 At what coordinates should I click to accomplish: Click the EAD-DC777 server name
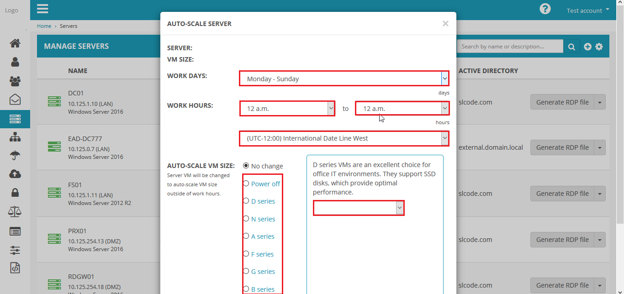[85, 139]
